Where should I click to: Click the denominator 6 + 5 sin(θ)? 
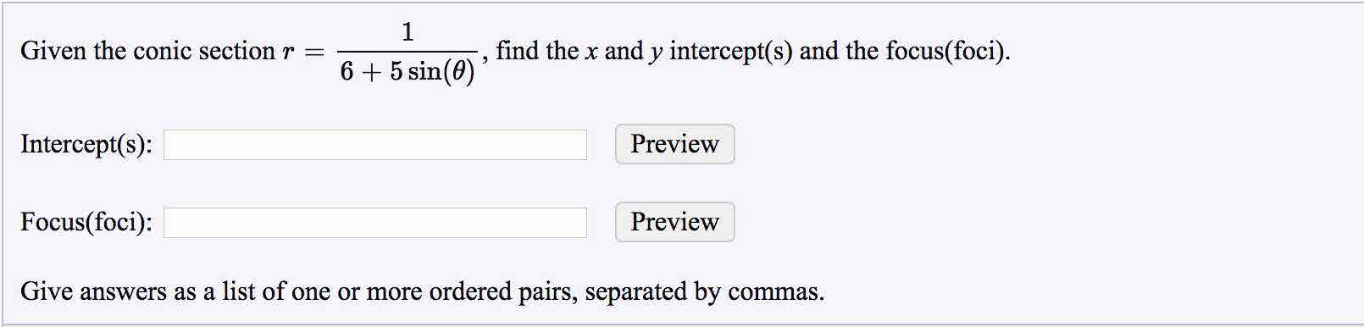[408, 72]
